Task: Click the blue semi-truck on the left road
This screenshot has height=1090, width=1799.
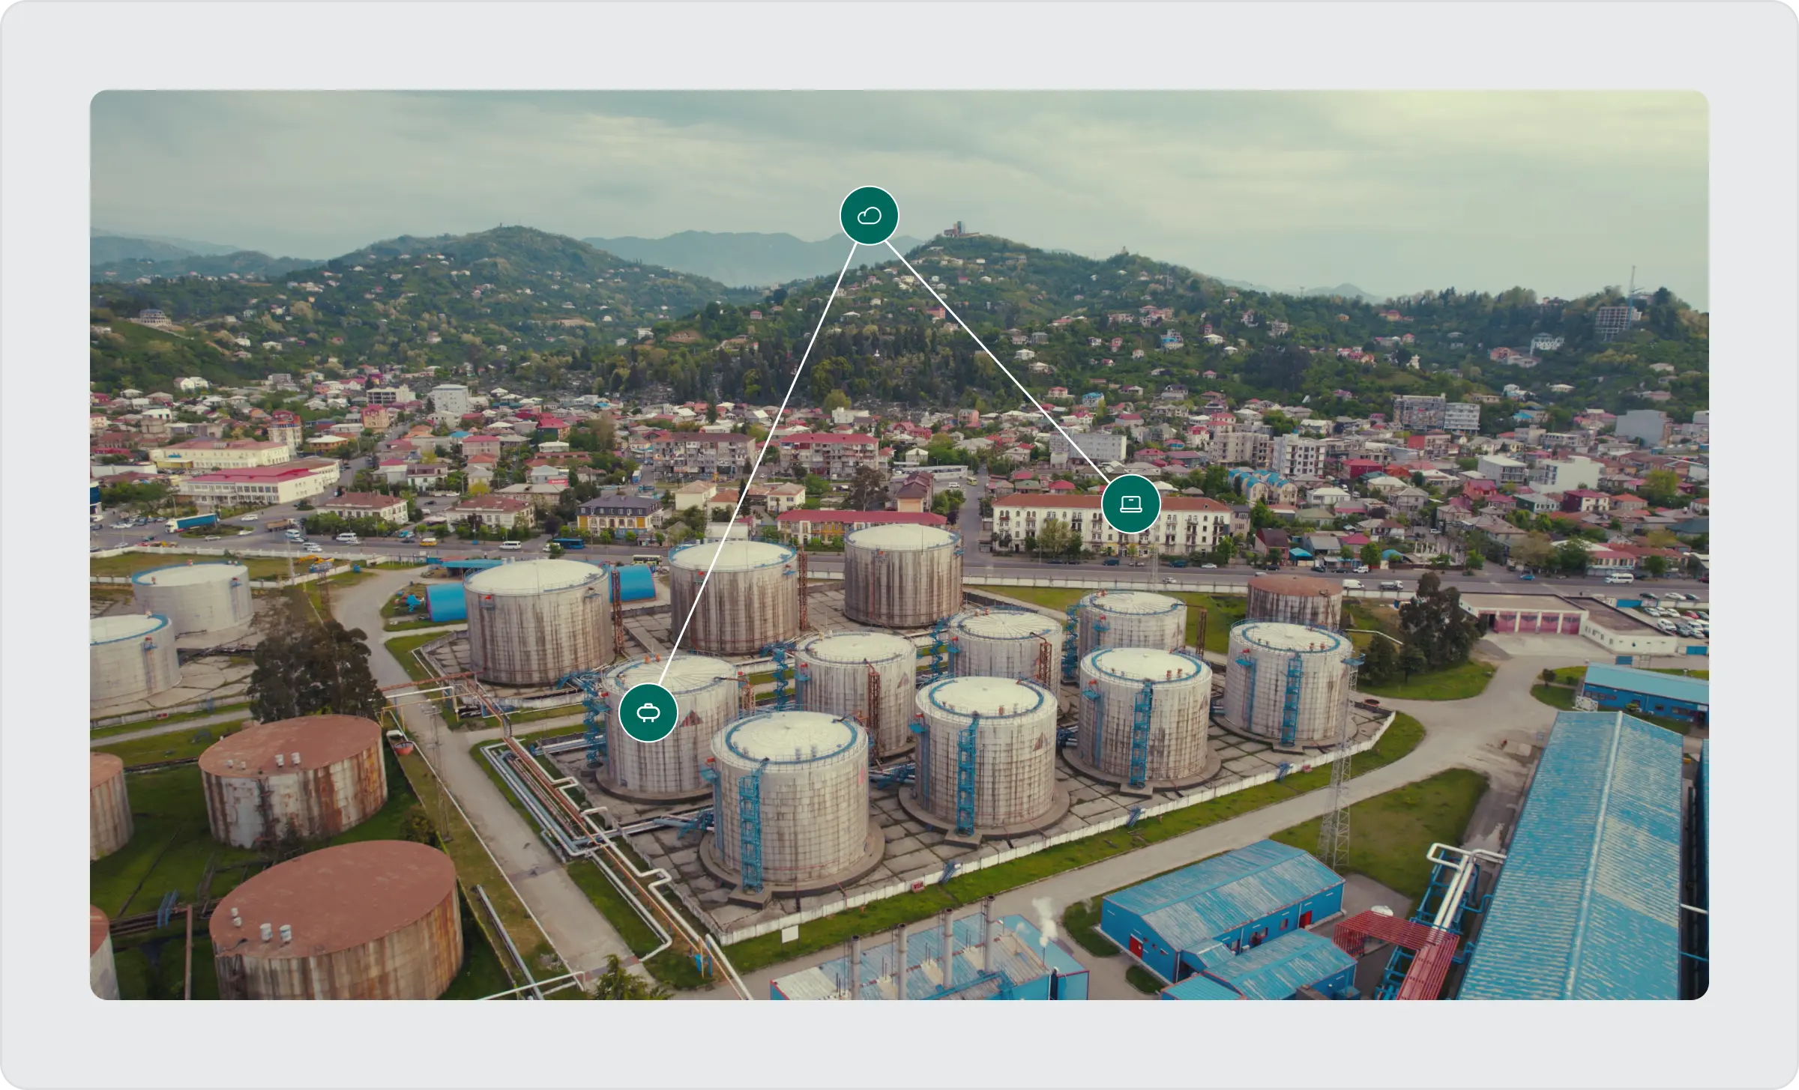Action: tap(192, 522)
